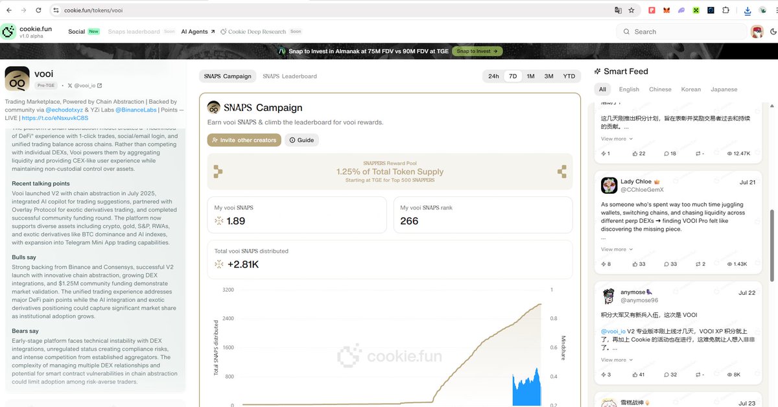Image resolution: width=778 pixels, height=407 pixels.
Task: Open browser downloads icon
Action: point(748,10)
